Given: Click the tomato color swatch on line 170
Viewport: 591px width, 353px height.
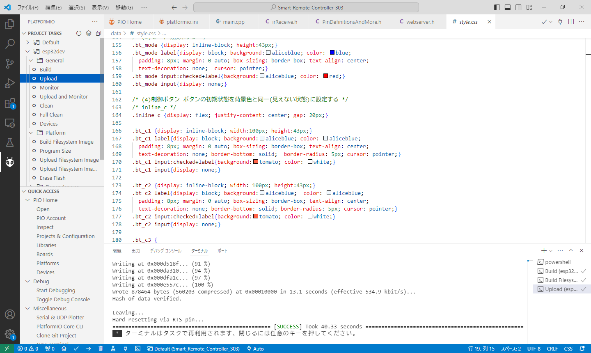Looking at the screenshot, I should (256, 162).
